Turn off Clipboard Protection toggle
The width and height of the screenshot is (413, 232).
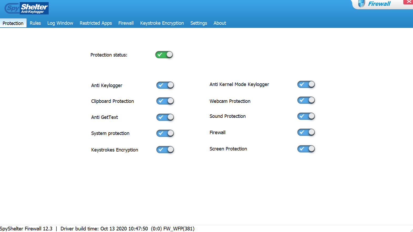(165, 101)
